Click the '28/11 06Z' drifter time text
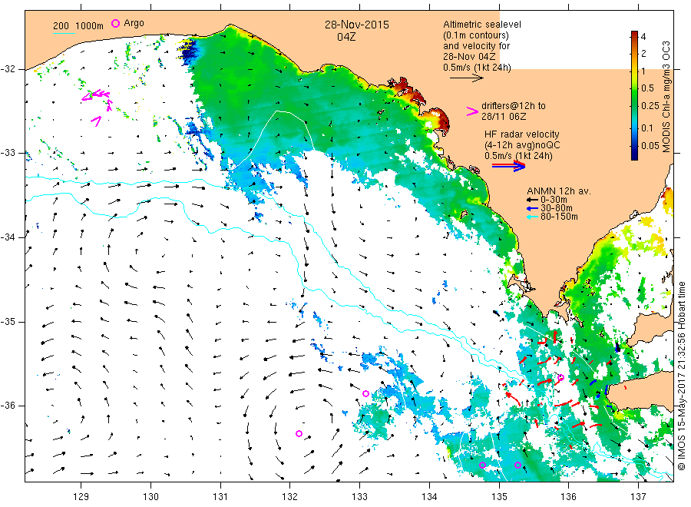The image size is (691, 507). [504, 117]
